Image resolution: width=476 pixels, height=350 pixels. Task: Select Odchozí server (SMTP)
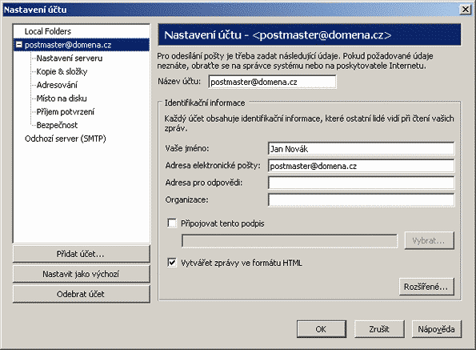(x=66, y=139)
